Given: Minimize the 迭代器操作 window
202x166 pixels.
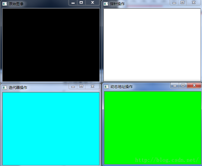Looking at the screenshot, I should coord(73,86).
